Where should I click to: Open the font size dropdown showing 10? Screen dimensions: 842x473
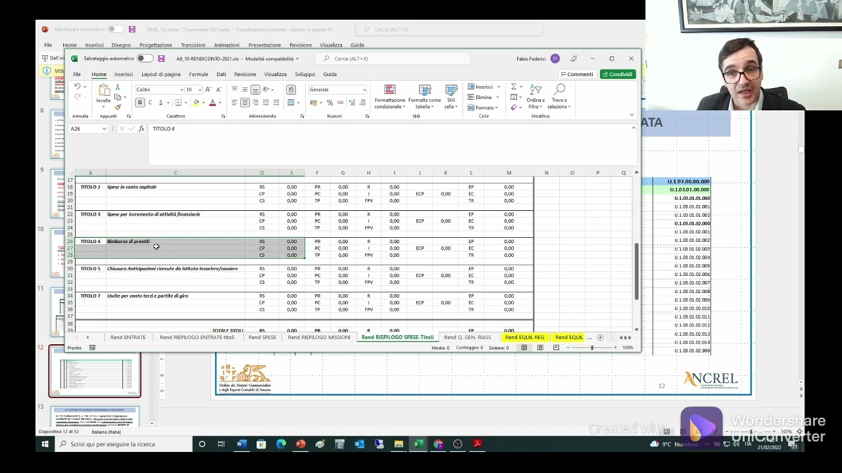coord(199,89)
